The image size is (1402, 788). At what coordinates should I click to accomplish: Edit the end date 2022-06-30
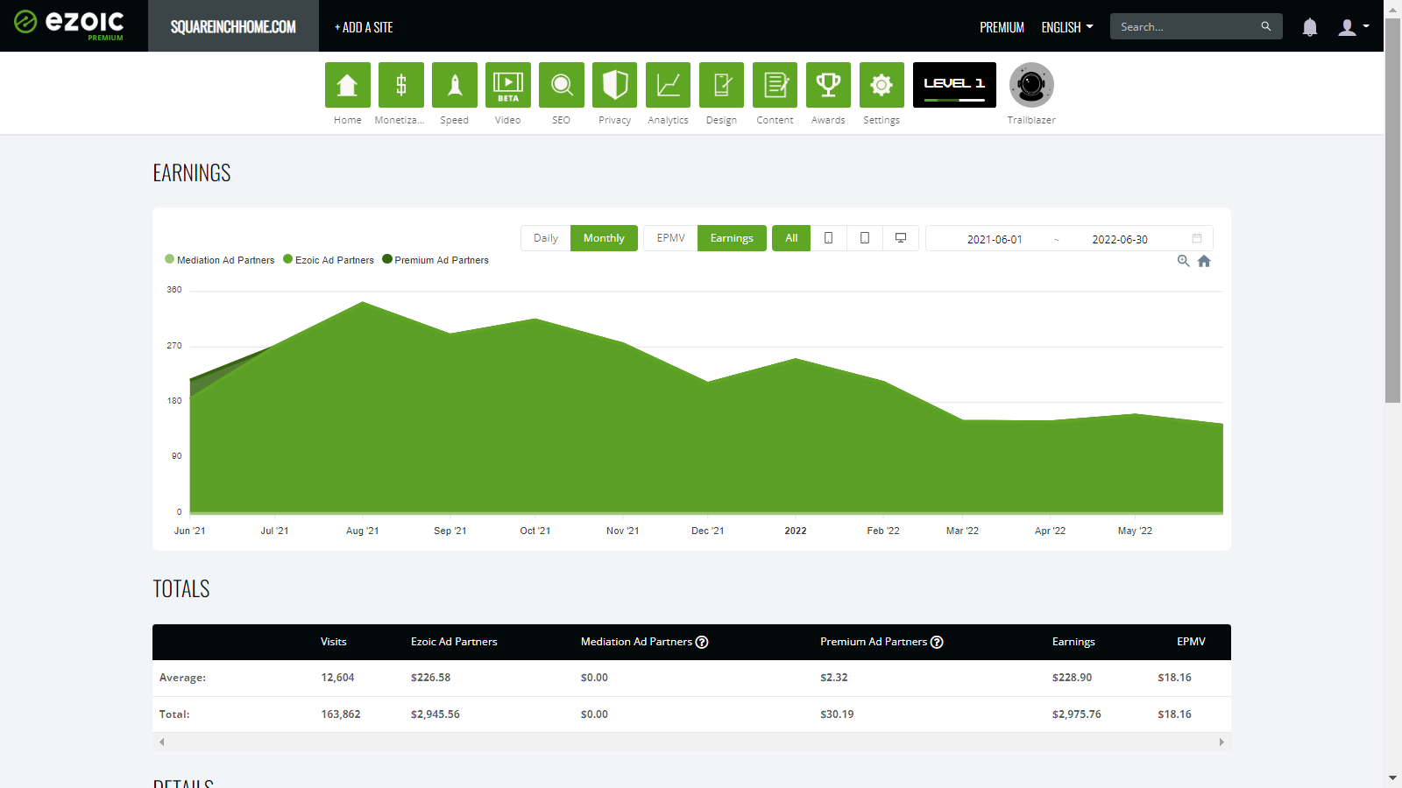tap(1120, 239)
